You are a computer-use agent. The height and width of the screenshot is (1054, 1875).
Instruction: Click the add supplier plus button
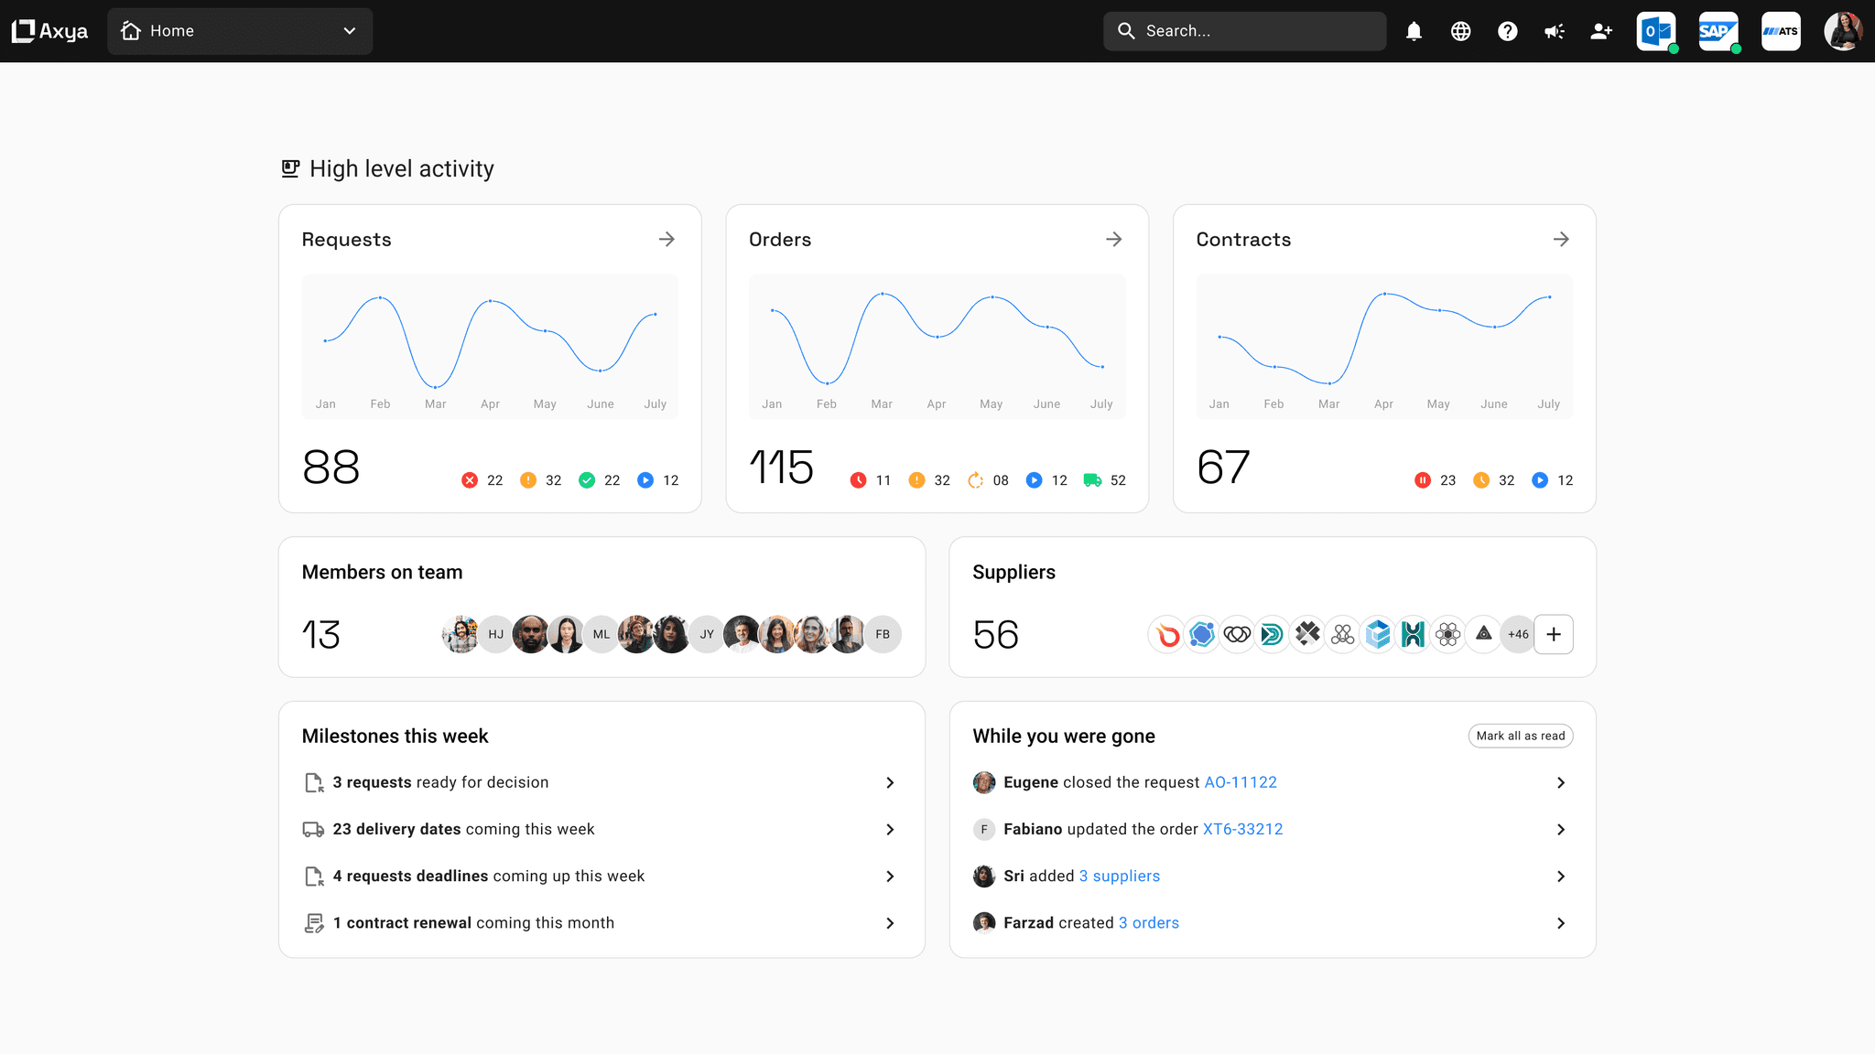[x=1553, y=634]
